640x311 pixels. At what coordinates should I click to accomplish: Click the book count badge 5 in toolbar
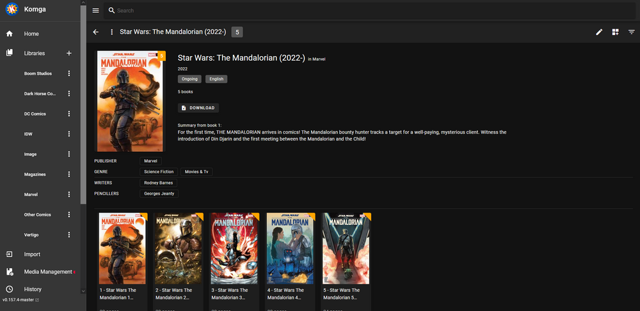(237, 32)
